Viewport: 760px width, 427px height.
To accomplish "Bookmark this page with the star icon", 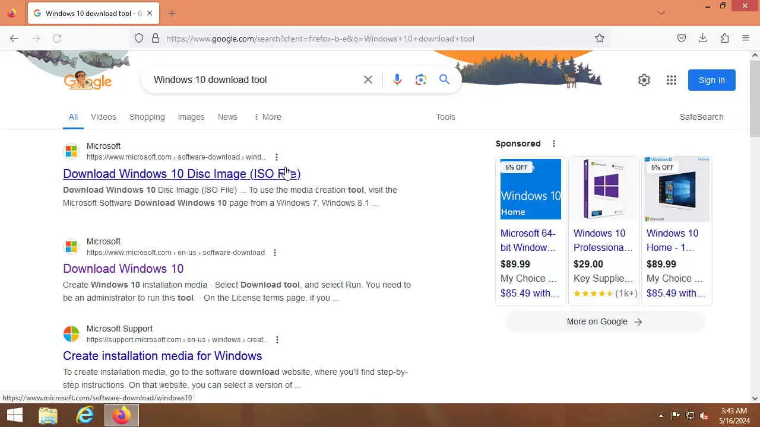I will point(600,39).
